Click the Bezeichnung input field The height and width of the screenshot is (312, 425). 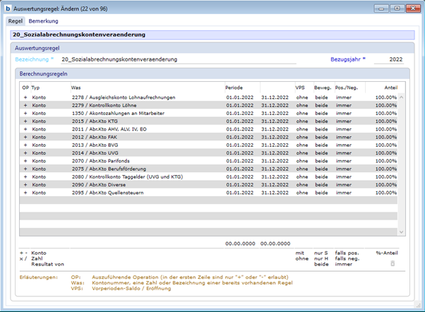[x=176, y=59]
